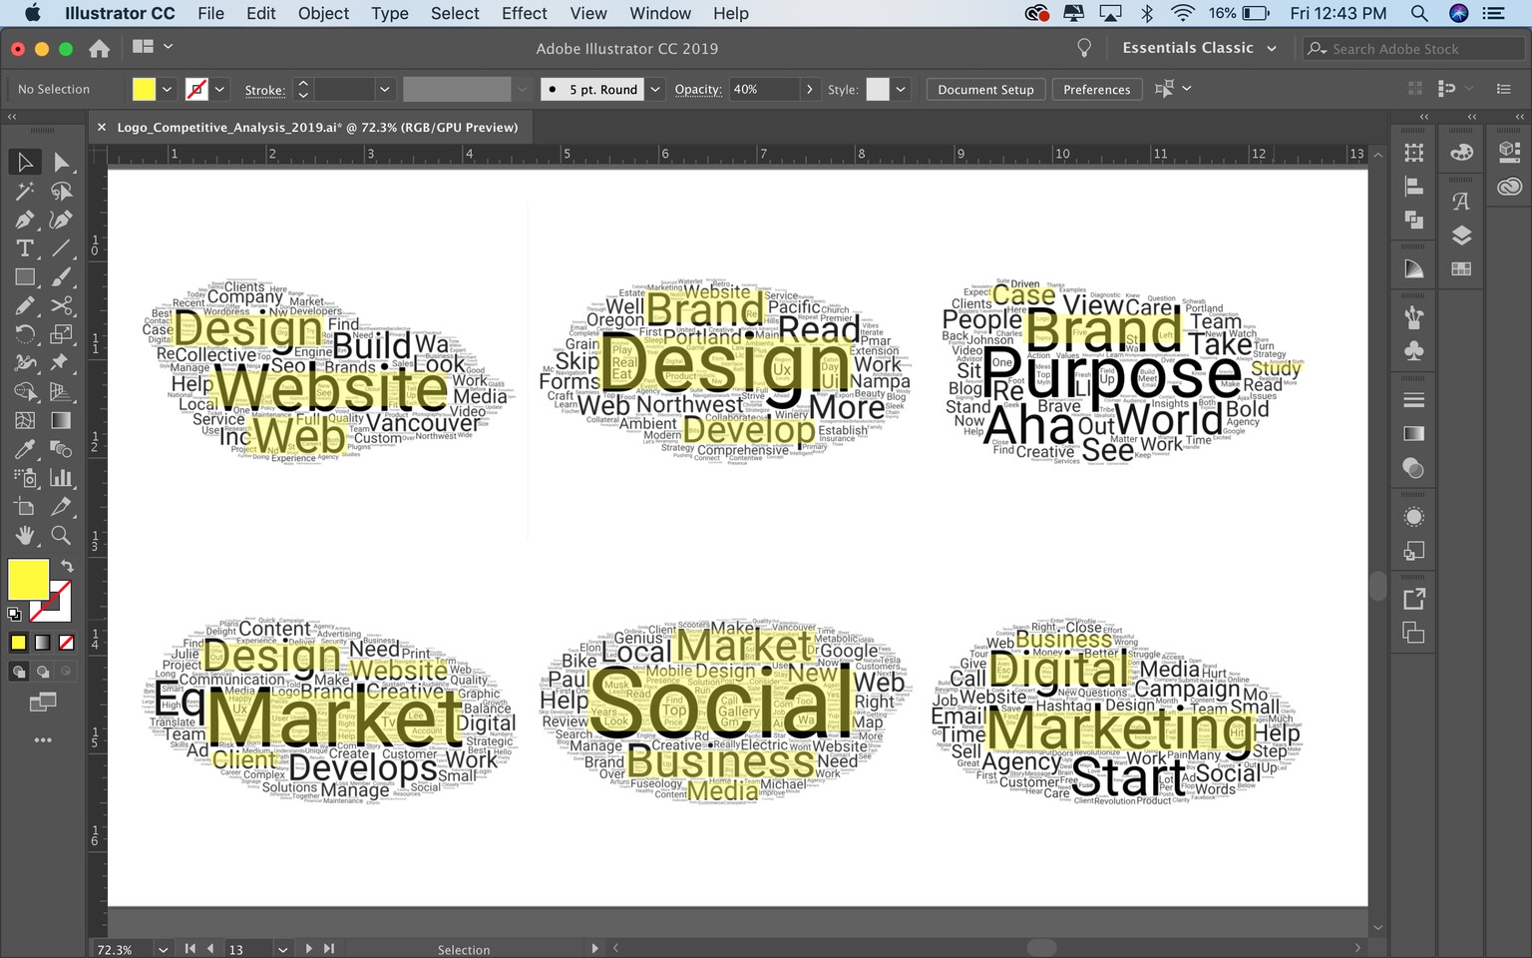Select the Mesh tool
1532x958 pixels.
pyautogui.click(x=25, y=420)
